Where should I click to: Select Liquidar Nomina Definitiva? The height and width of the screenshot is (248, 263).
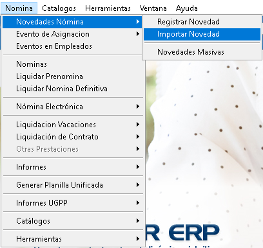point(72,89)
